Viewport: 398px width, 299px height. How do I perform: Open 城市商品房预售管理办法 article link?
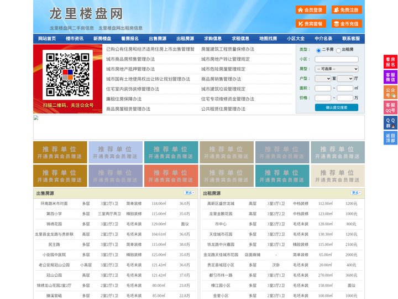coord(130,59)
